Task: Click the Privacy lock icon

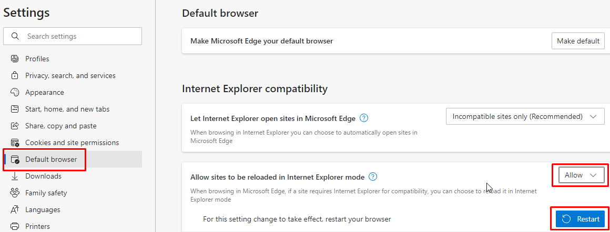Action: pos(15,75)
